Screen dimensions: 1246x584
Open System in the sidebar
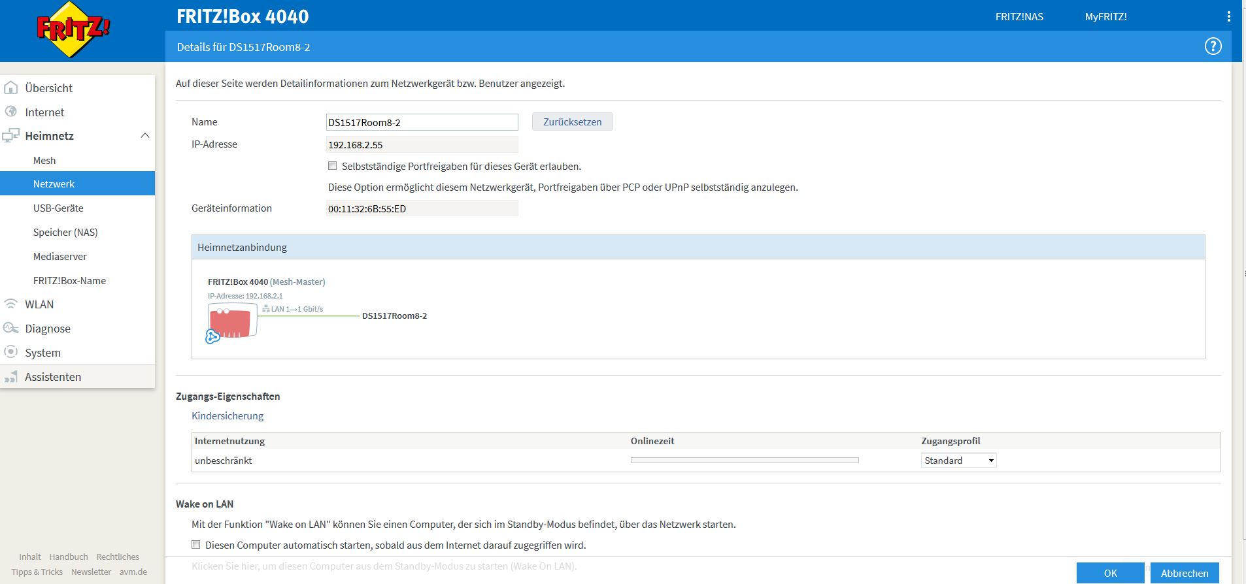click(x=42, y=353)
